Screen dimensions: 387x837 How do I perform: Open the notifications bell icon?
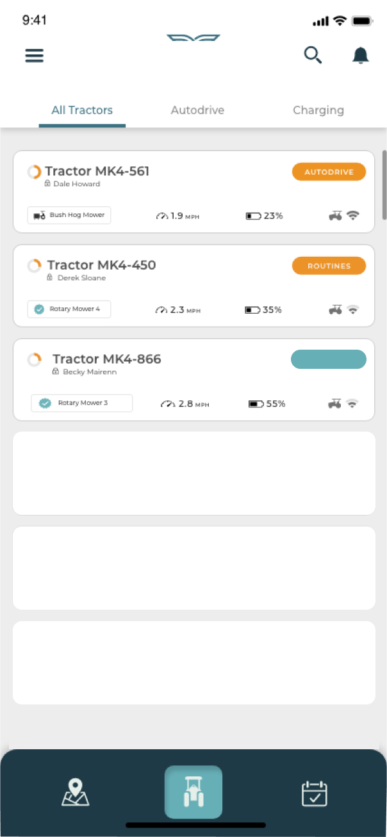(359, 55)
